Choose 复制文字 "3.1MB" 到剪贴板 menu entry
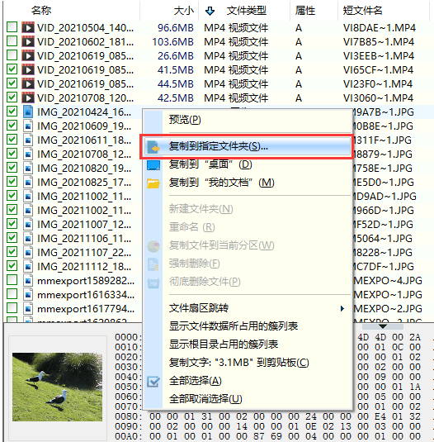The width and height of the screenshot is (434, 442). coord(248,363)
